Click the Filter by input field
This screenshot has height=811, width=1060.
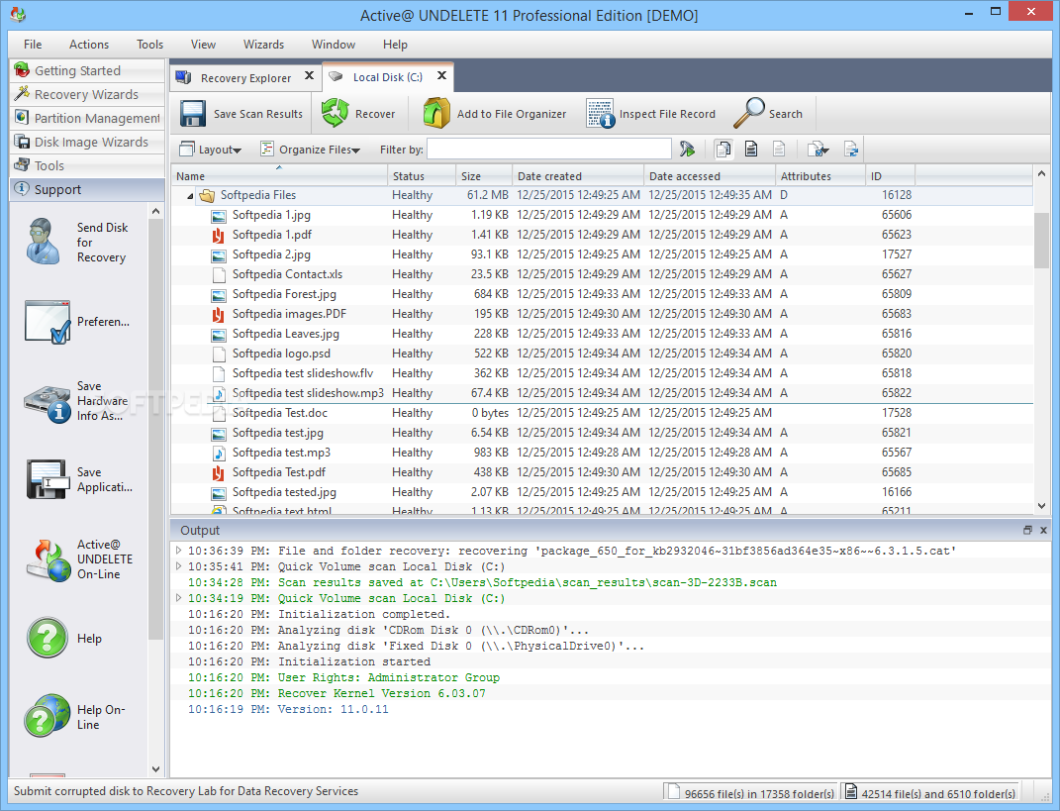point(549,149)
